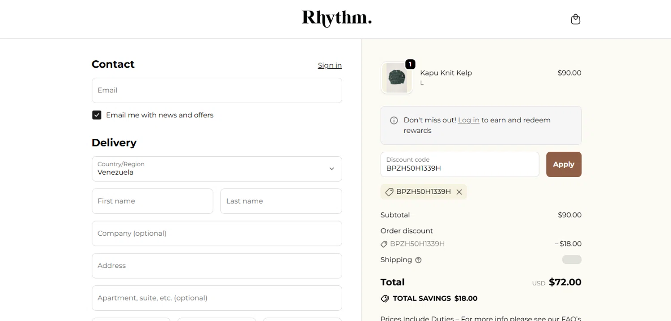Screen dimensions: 671x321
Task: Click the Rhythm logo
Action: (x=337, y=19)
